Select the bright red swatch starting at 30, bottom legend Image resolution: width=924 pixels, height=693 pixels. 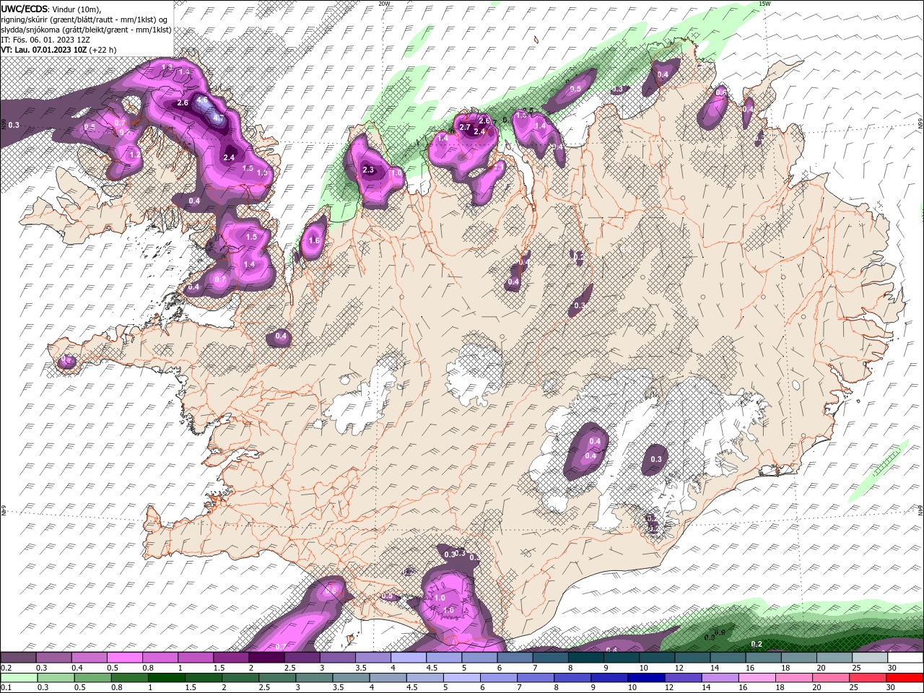point(903,677)
